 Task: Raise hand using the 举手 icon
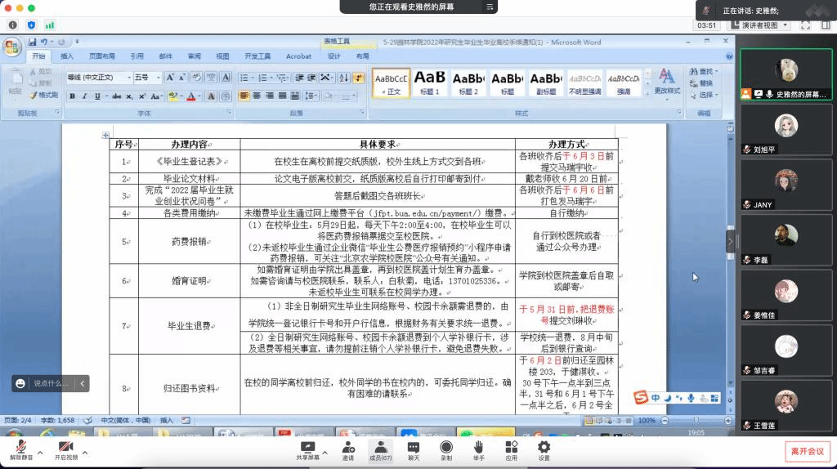click(478, 447)
